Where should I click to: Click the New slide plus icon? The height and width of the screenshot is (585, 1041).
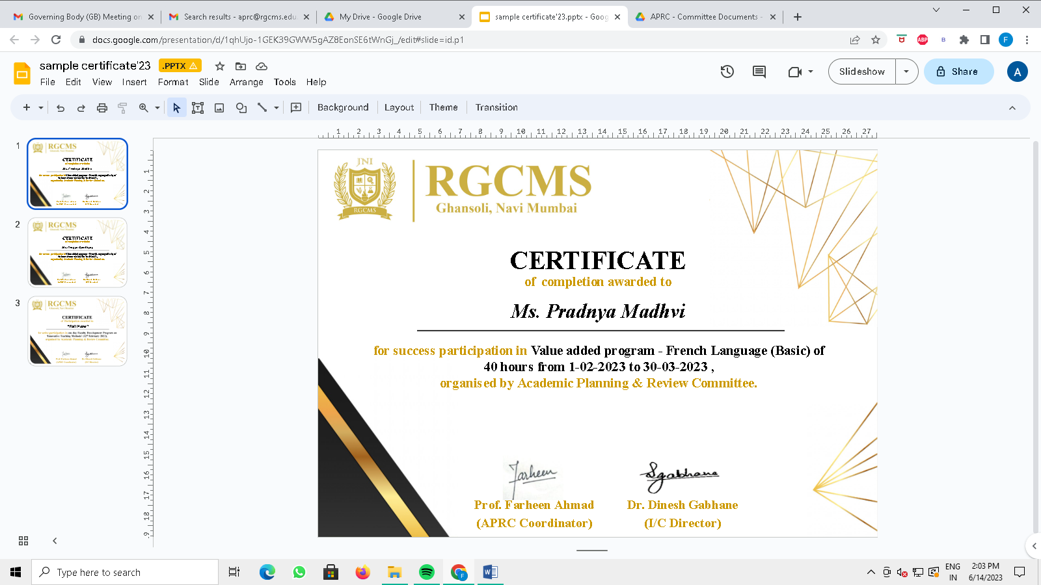coord(27,108)
